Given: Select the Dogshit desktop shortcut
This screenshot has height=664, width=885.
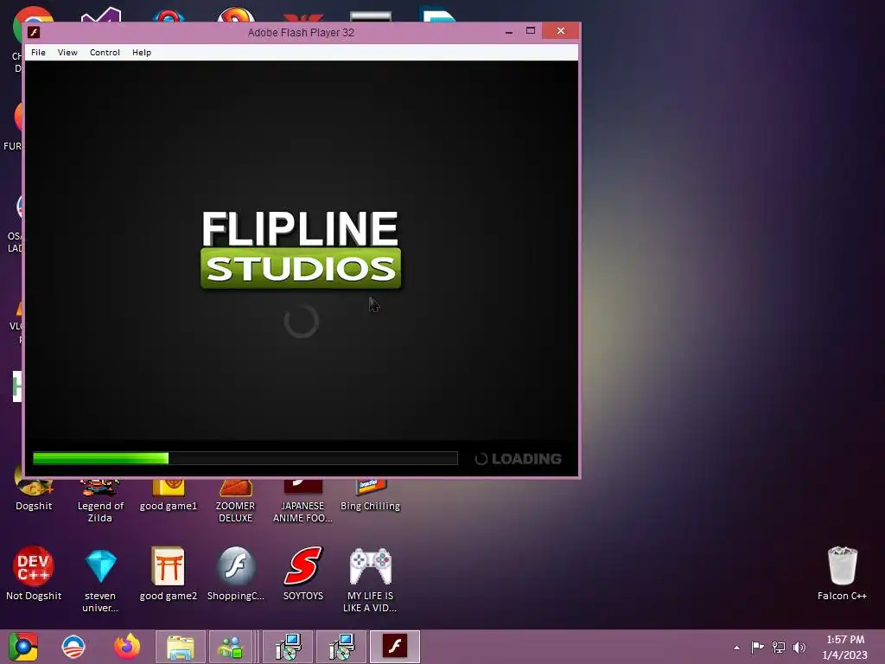Looking at the screenshot, I should coord(34,495).
